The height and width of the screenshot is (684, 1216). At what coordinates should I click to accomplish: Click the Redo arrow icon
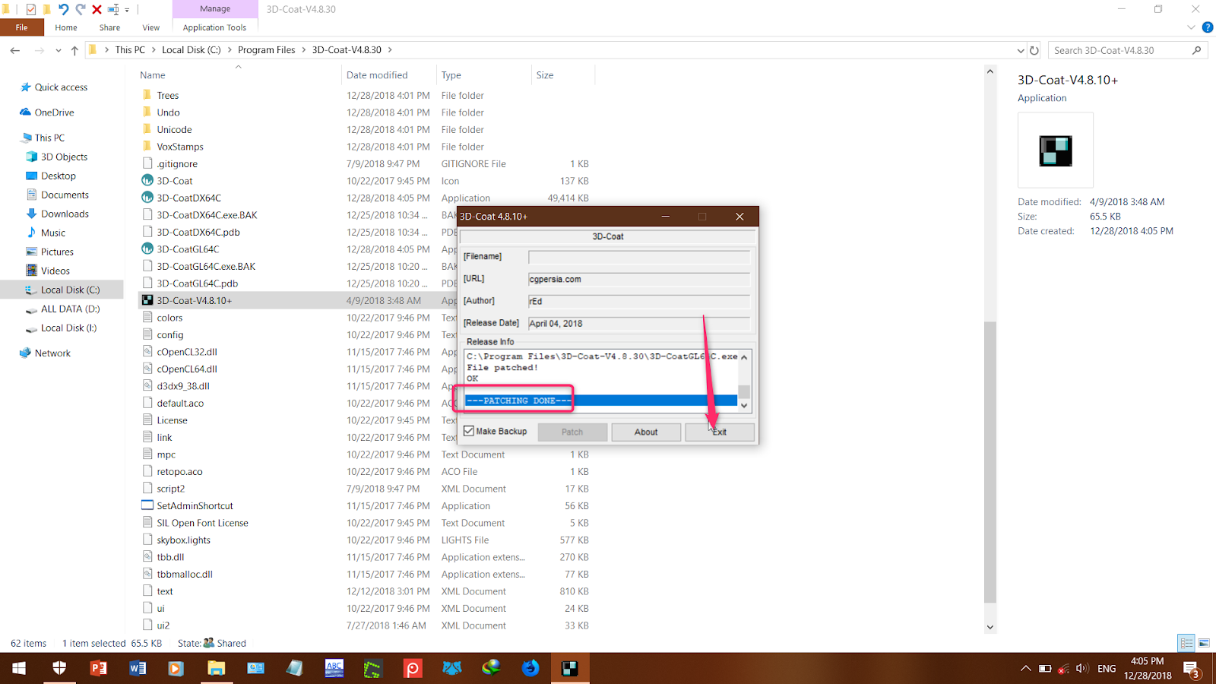(x=80, y=9)
